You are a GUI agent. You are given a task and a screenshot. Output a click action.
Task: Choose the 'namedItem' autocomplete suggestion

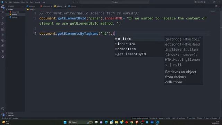click(139, 49)
